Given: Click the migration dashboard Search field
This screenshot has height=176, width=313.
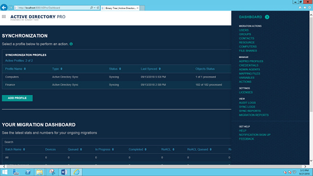Looking at the screenshot, I should pyautogui.click(x=117, y=142).
